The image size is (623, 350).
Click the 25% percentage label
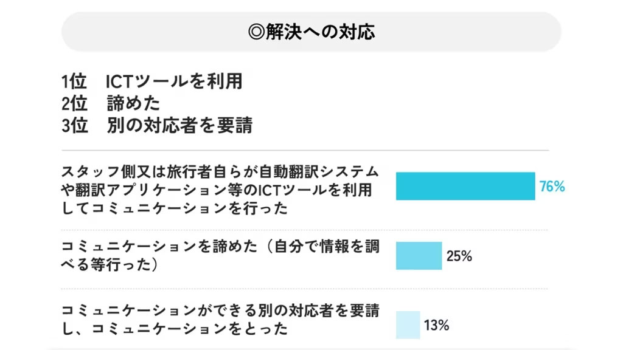tap(459, 256)
